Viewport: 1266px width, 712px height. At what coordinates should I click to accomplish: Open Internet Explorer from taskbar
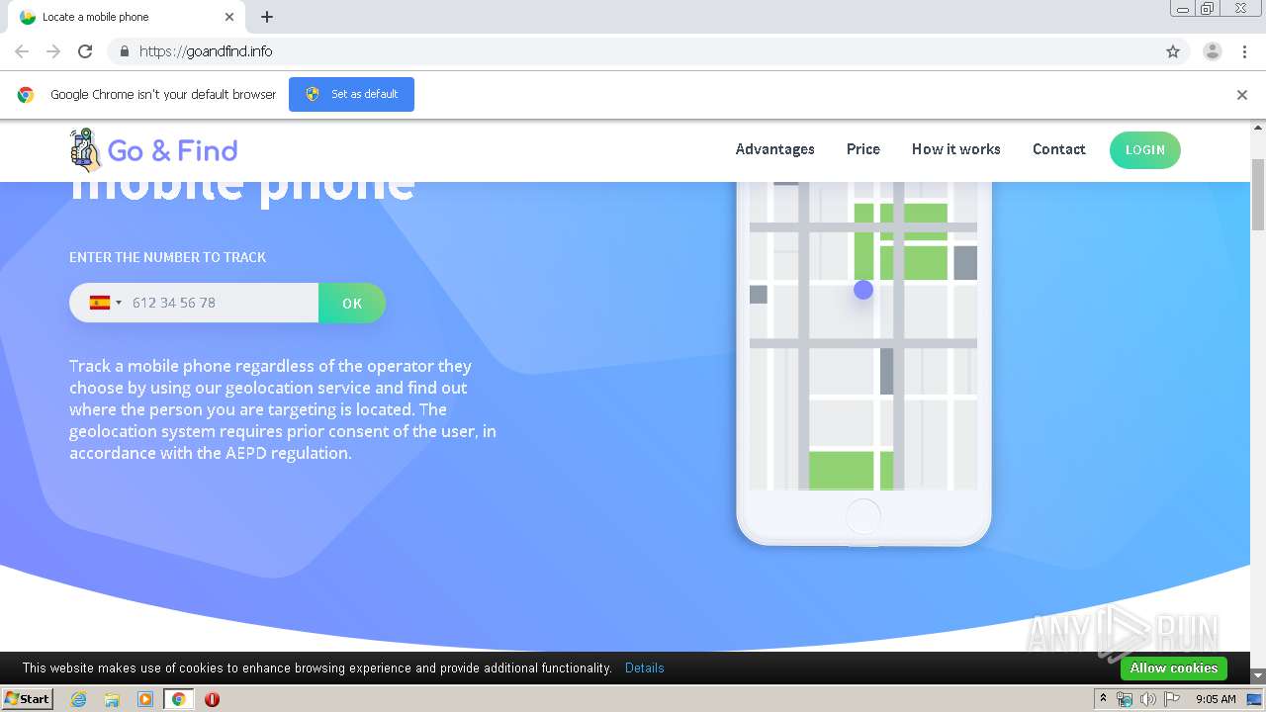(x=79, y=699)
